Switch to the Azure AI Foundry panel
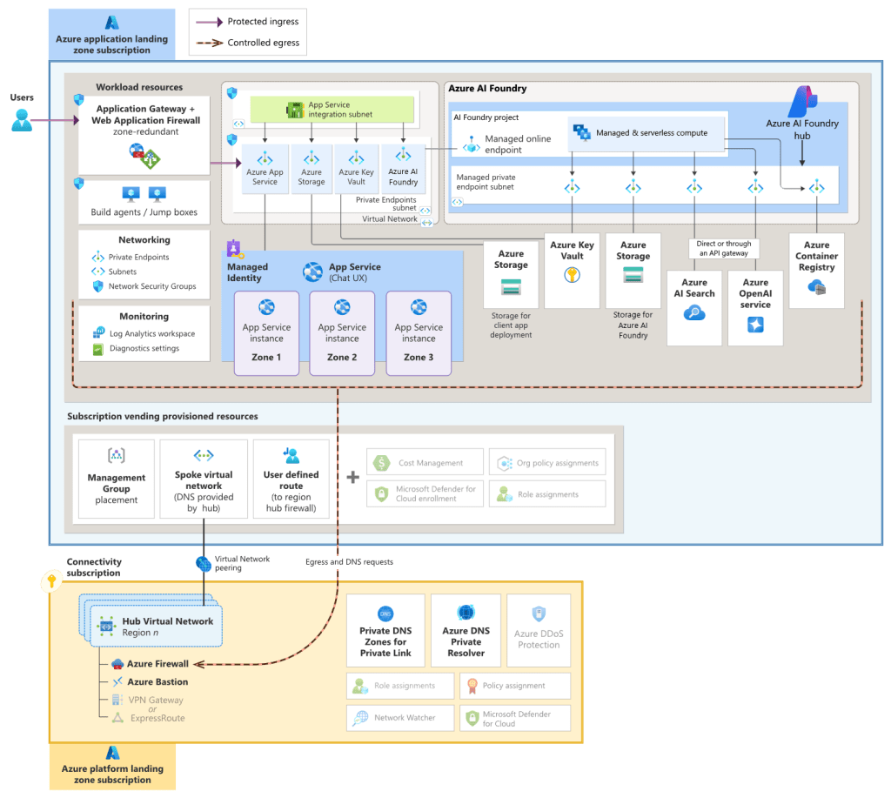 (x=487, y=88)
